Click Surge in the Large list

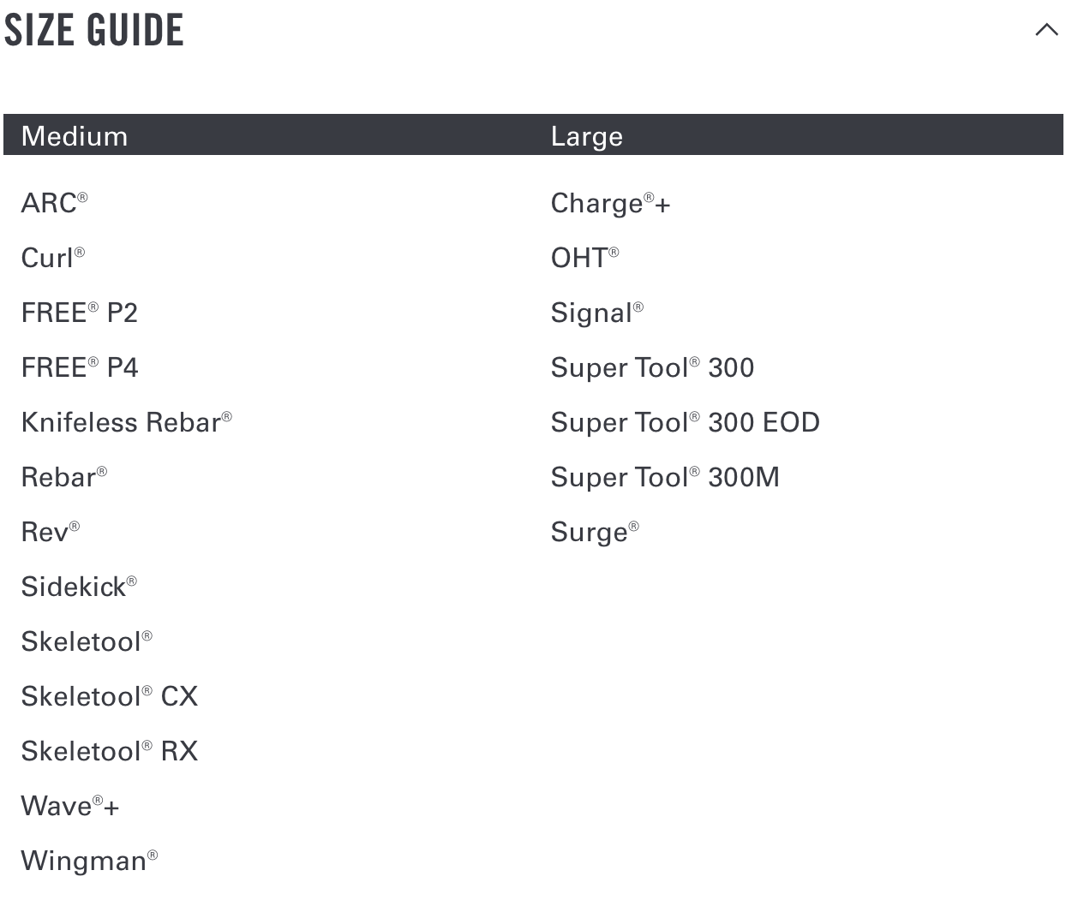(596, 532)
